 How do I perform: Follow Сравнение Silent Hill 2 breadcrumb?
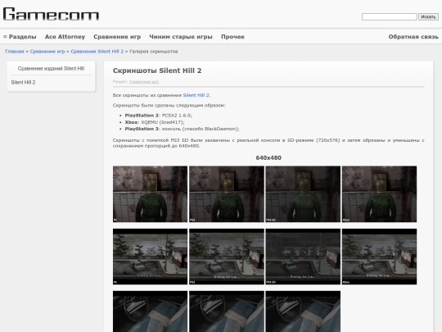click(x=97, y=52)
